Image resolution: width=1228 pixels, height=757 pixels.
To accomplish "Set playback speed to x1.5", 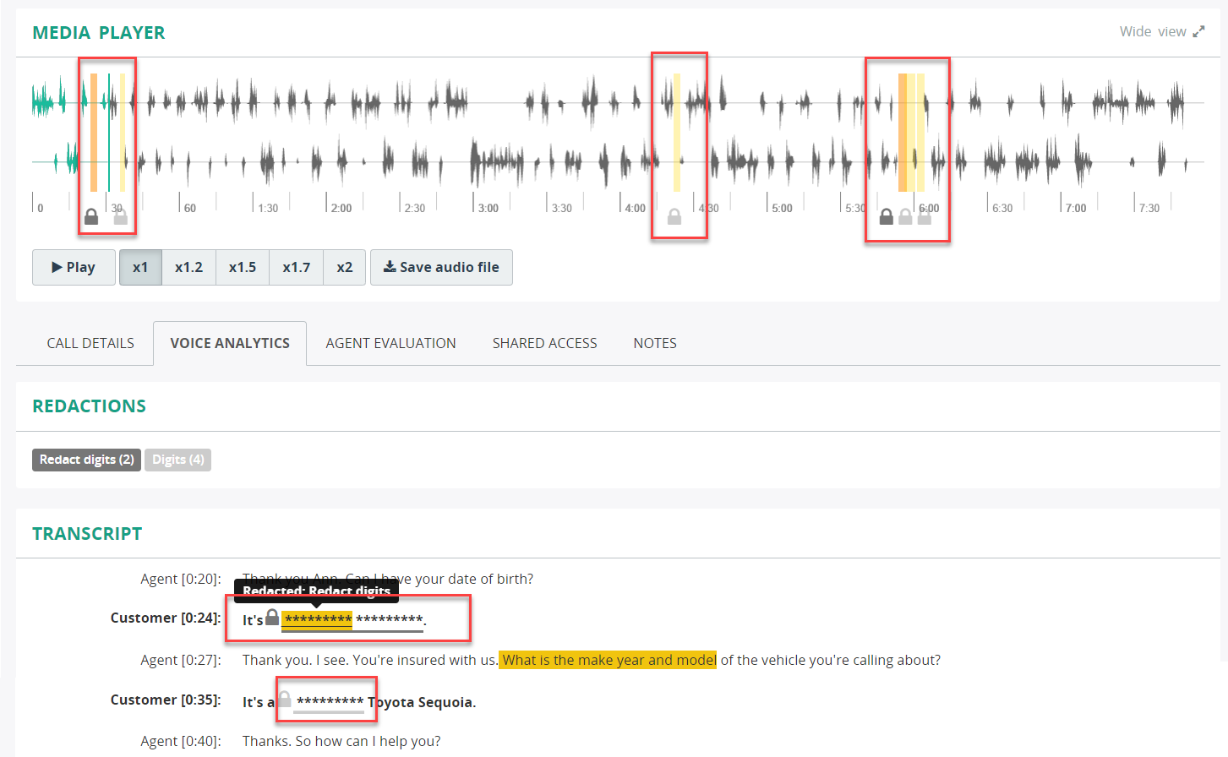I will (x=243, y=267).
